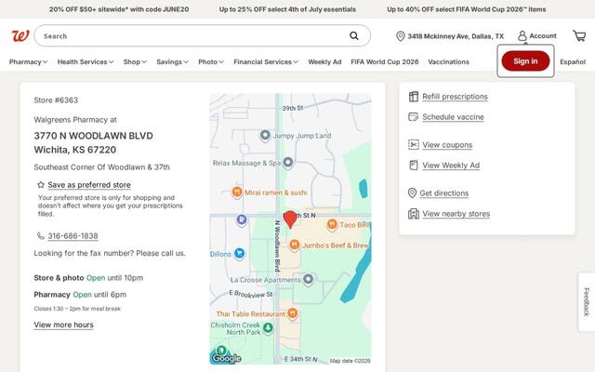595x372 pixels.
Task: Click the FIFA World Cup 40% OFF promo
Action: click(467, 9)
